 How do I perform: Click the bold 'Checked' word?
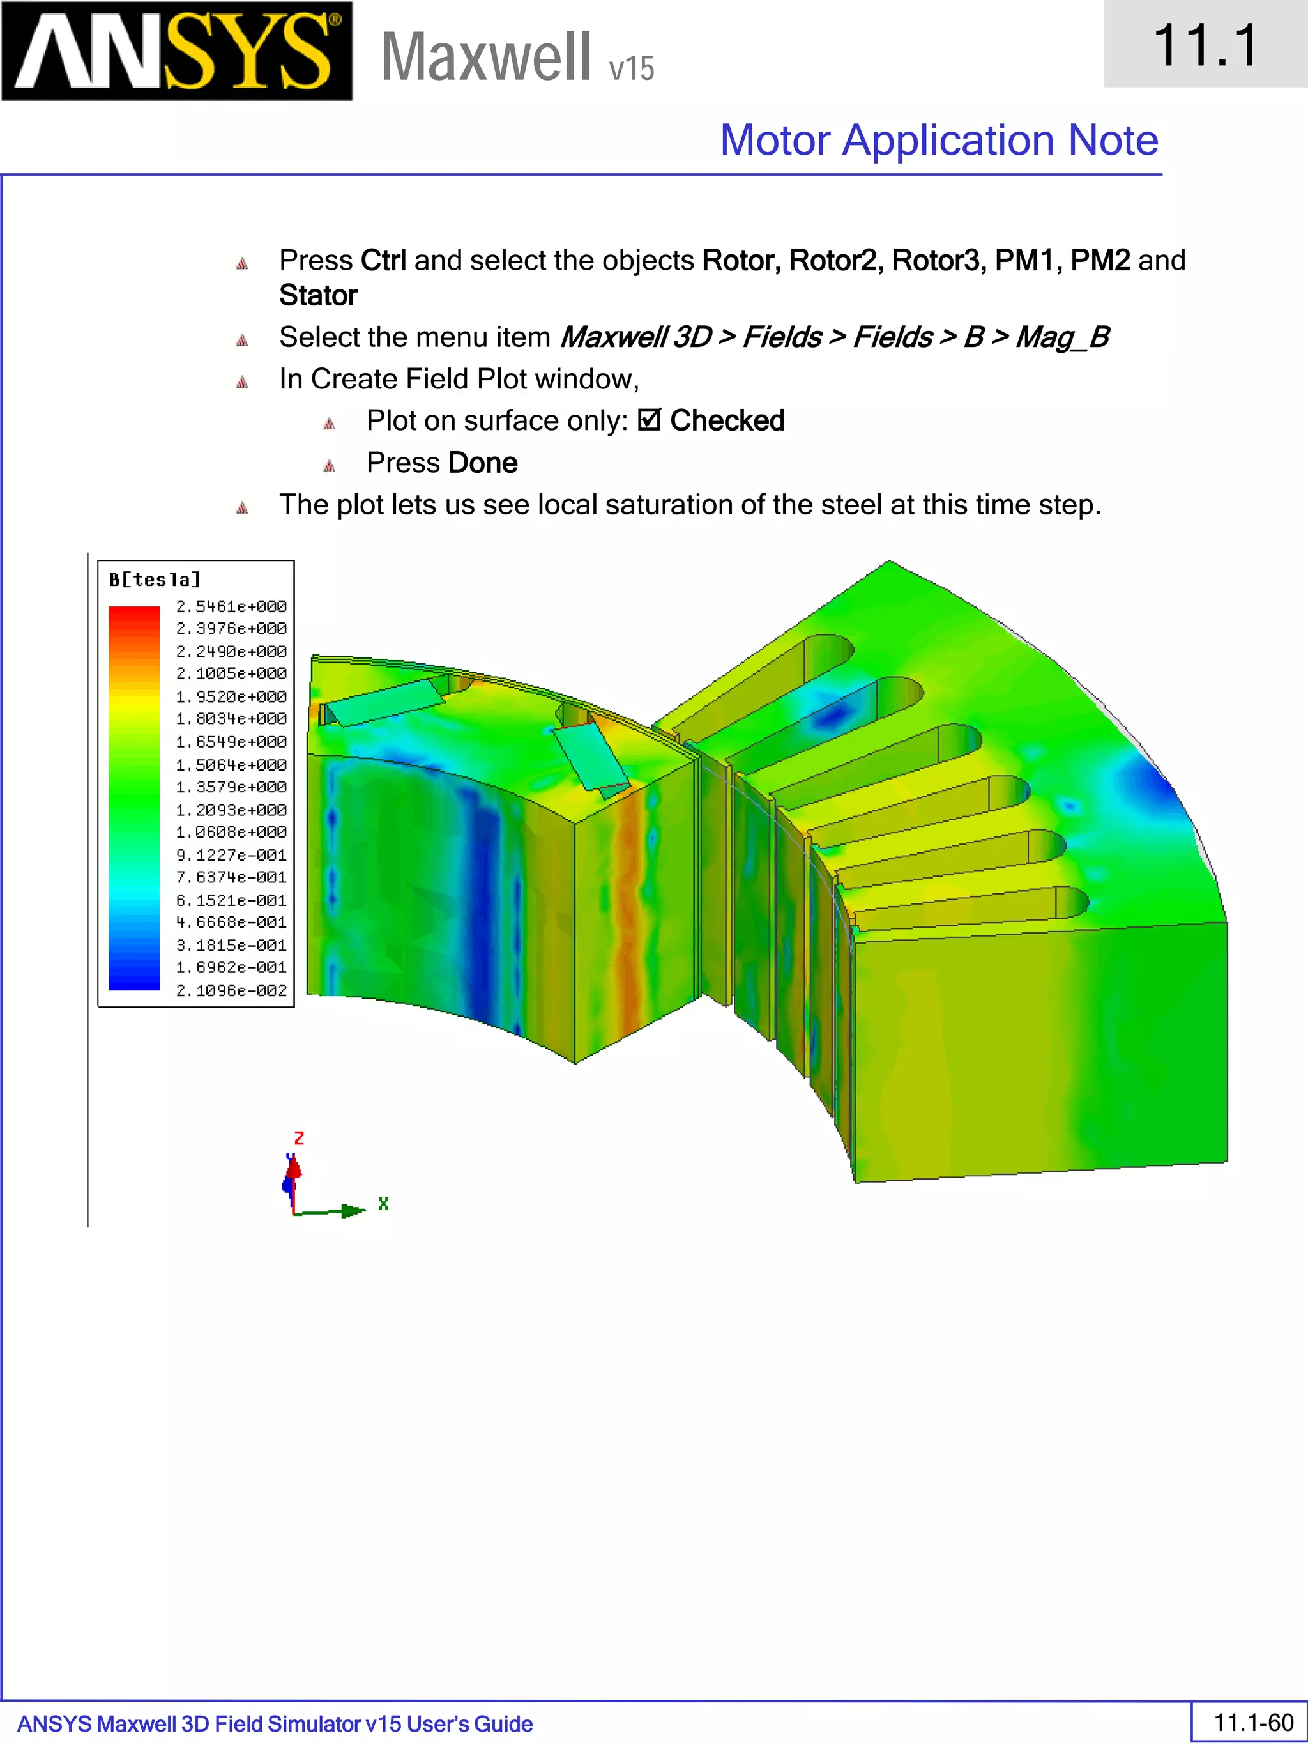727,420
